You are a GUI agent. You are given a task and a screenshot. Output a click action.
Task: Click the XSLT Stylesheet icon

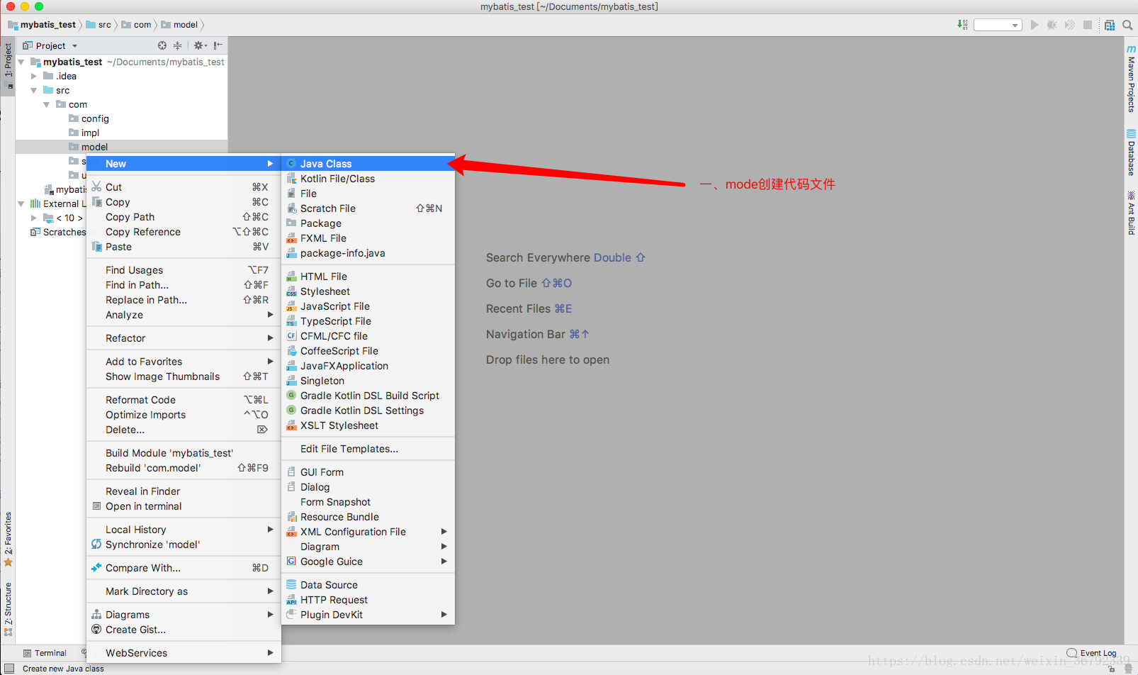pos(291,425)
